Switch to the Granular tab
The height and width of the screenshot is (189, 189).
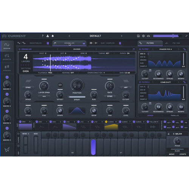click(x=69, y=43)
